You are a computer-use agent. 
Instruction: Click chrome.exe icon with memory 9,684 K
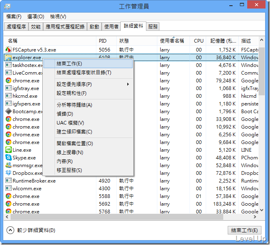pyautogui.click(x=8, y=142)
